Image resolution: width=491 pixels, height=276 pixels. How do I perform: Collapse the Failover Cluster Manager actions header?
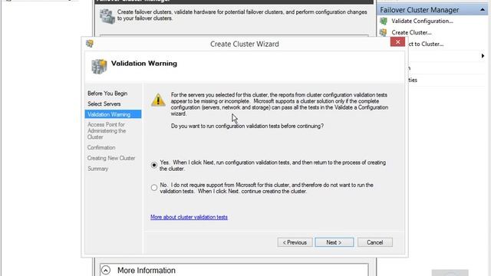[483, 10]
